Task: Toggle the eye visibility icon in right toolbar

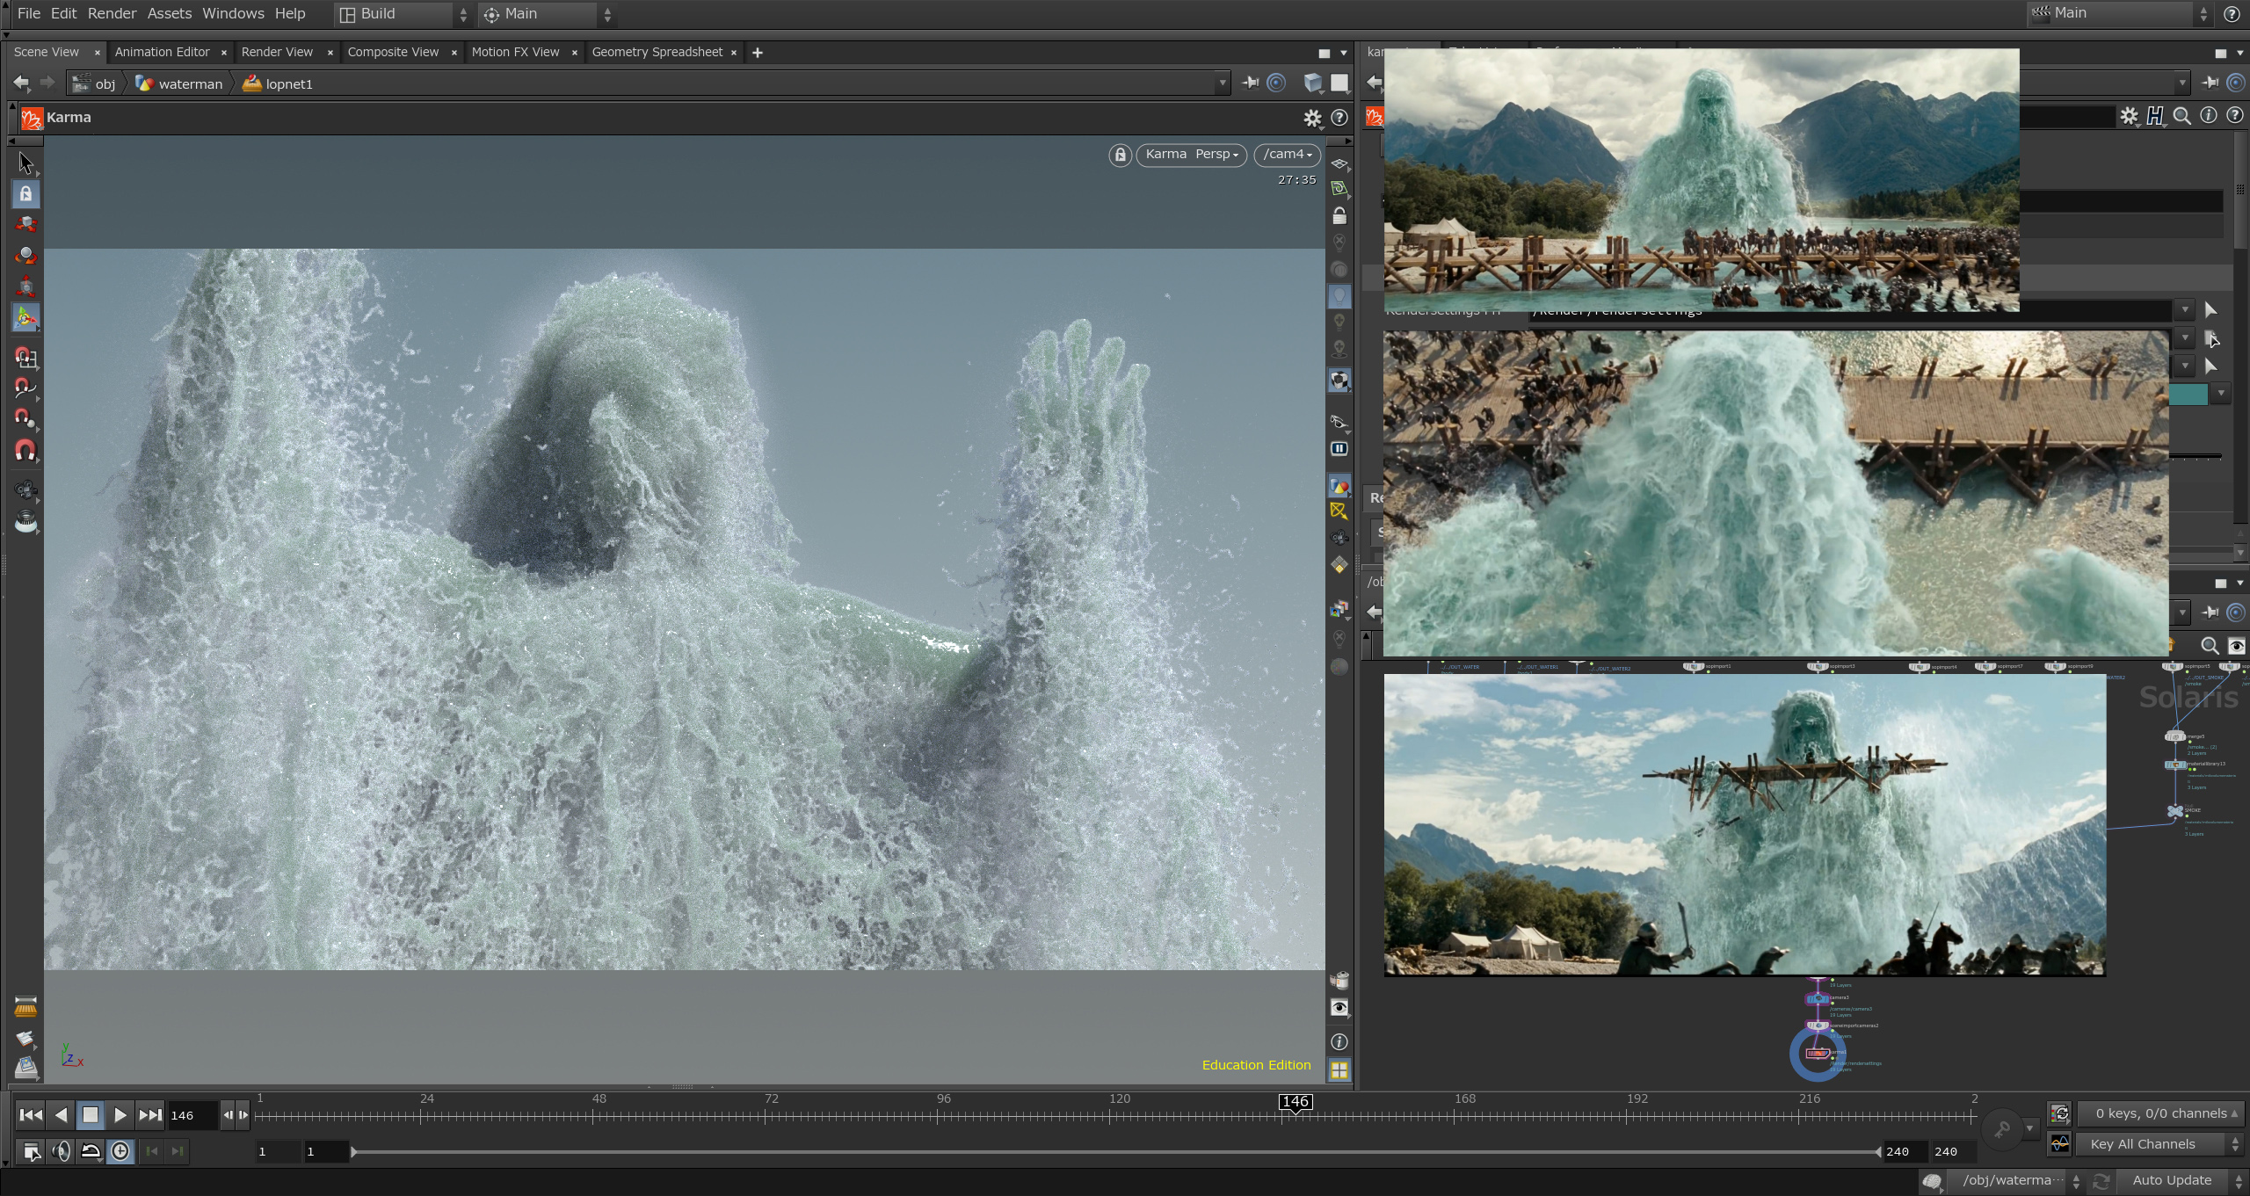Action: pyautogui.click(x=1339, y=1008)
